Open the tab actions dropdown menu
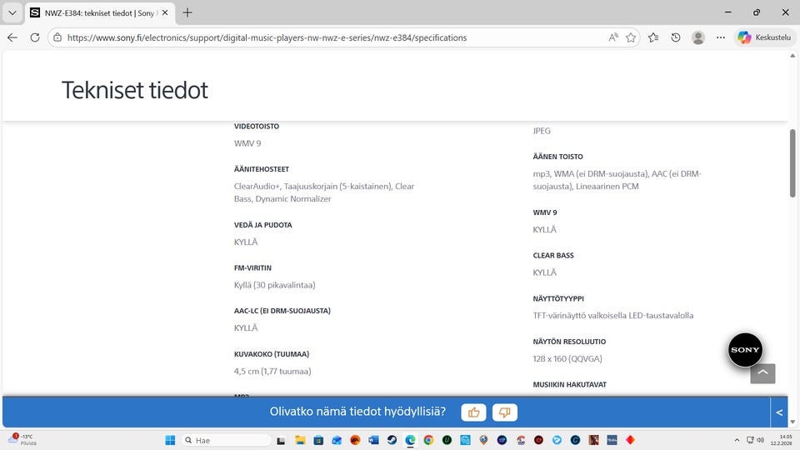Image resolution: width=800 pixels, height=450 pixels. tap(12, 12)
